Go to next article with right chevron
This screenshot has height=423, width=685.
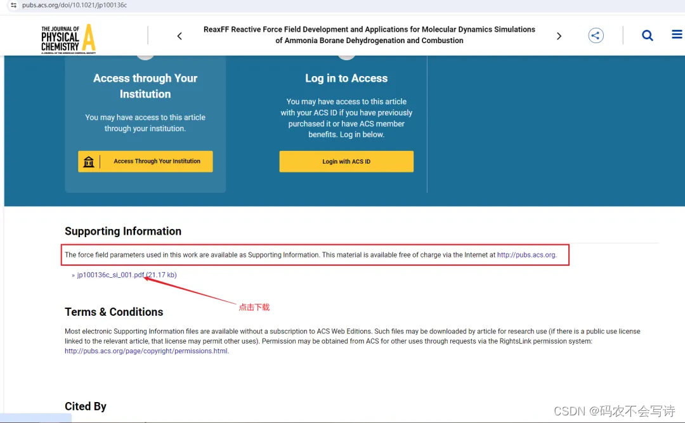(x=559, y=36)
